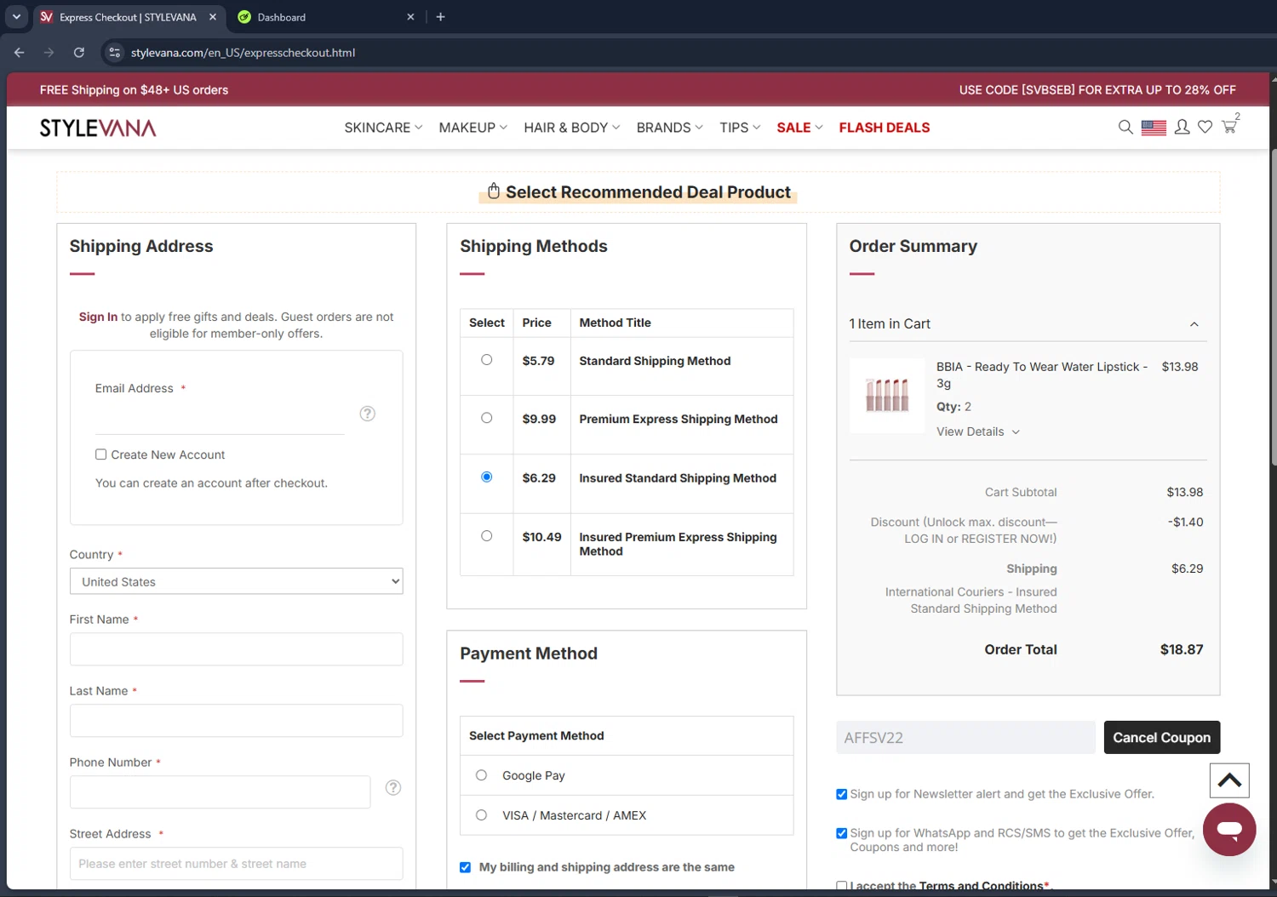Expand View Details for the lipstick
This screenshot has width=1277, height=897.
click(978, 431)
